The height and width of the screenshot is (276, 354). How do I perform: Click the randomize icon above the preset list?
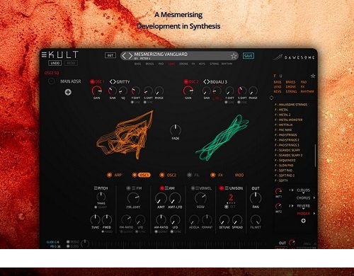click(x=271, y=98)
